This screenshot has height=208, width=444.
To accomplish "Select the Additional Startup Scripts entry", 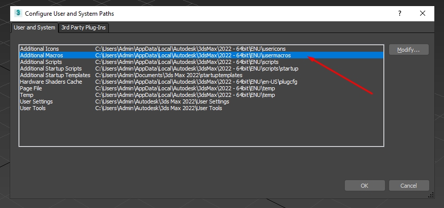I will click(x=50, y=68).
